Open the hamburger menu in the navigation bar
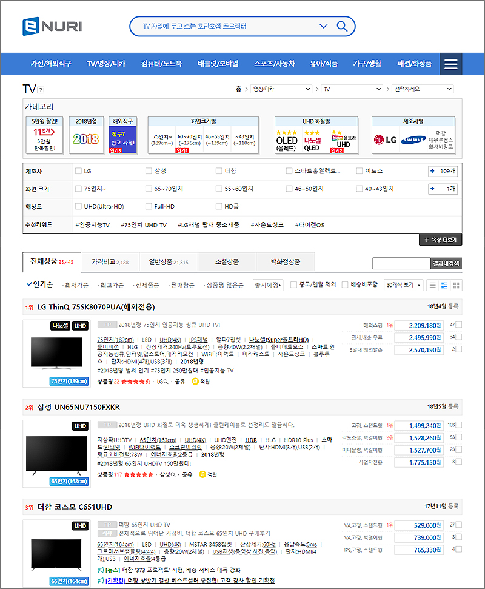This screenshot has height=589, width=485. (451, 64)
